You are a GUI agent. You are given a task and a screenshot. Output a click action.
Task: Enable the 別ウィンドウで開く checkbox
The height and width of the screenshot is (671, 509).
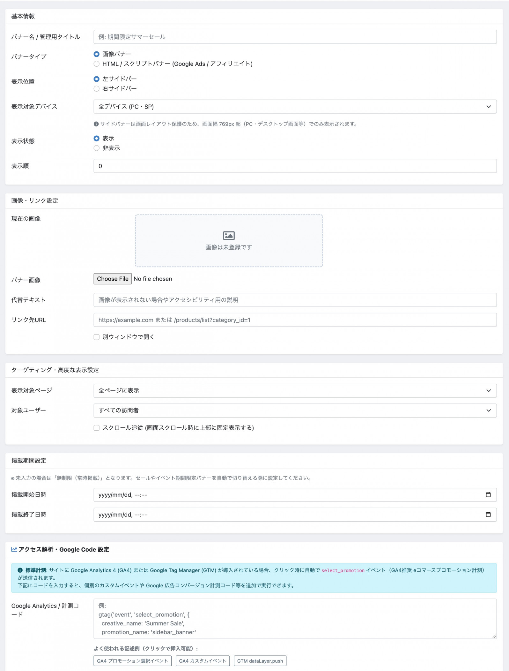tap(96, 337)
